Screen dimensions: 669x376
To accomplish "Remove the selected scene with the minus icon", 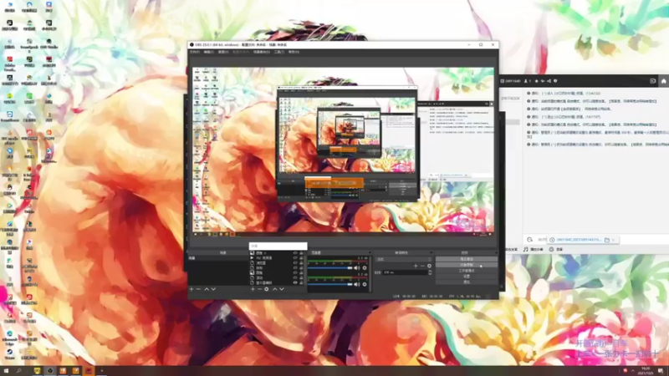I will pos(198,289).
